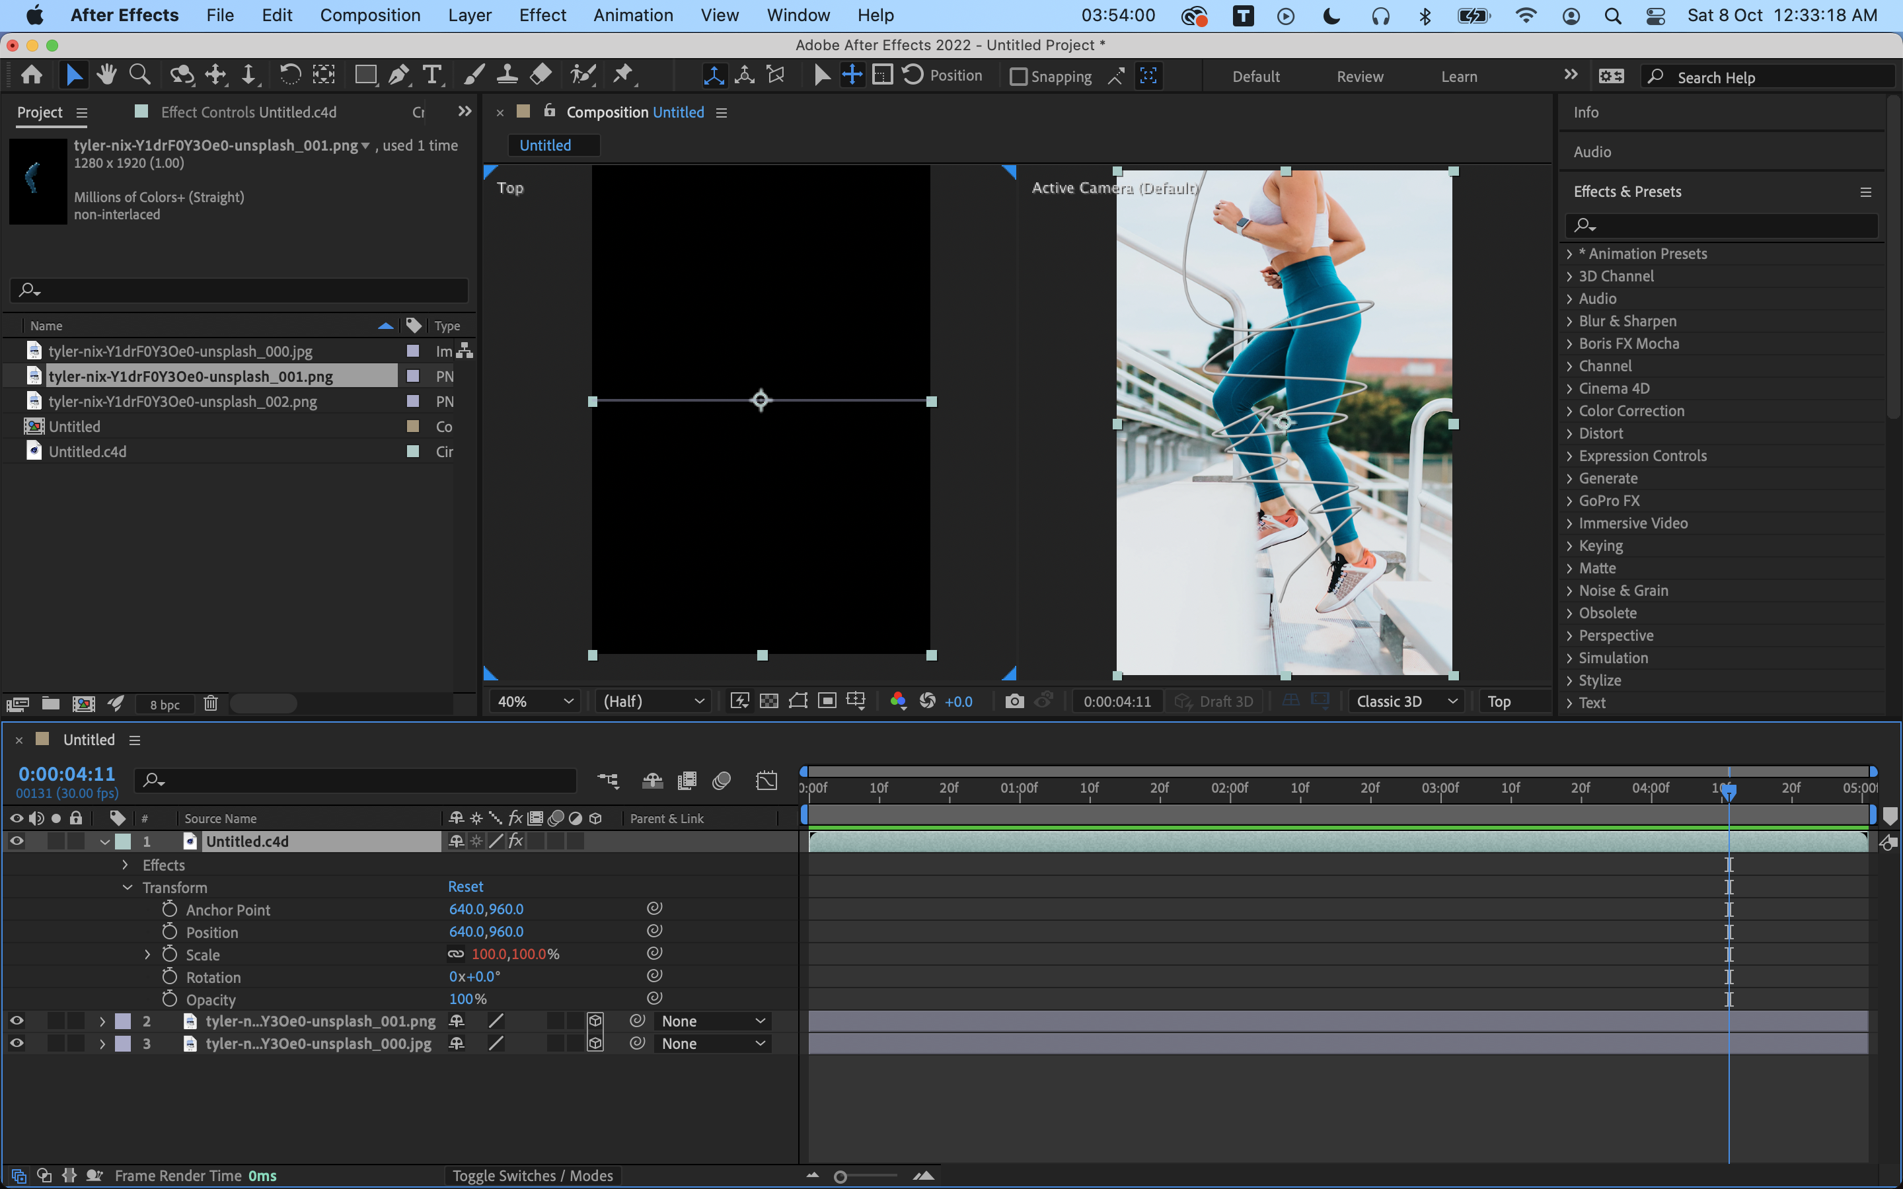The image size is (1903, 1189).
Task: Enable Snapping in the toolbar
Action: pyautogui.click(x=1019, y=76)
